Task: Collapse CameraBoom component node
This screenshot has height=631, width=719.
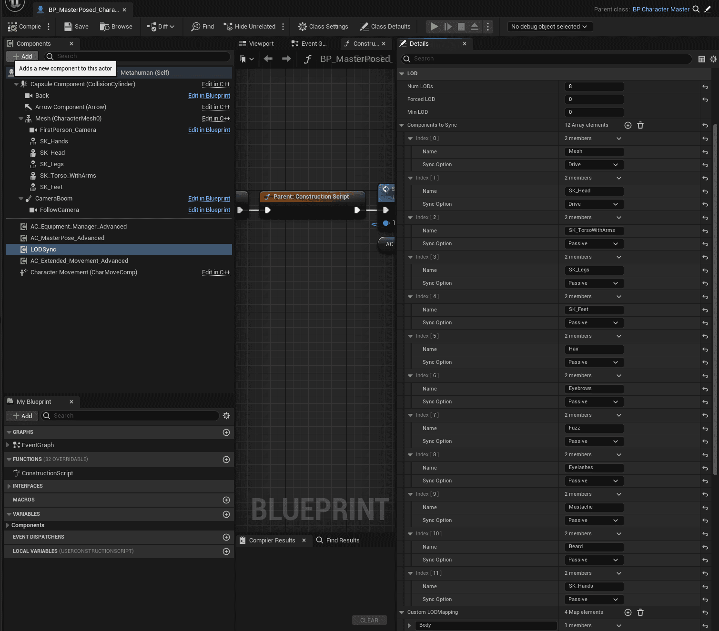Action: coord(21,199)
